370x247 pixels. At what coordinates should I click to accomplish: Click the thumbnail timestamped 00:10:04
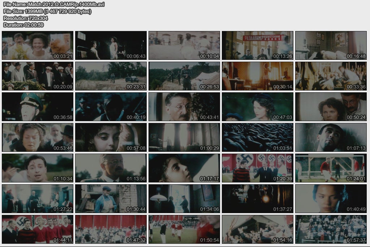click(x=184, y=45)
